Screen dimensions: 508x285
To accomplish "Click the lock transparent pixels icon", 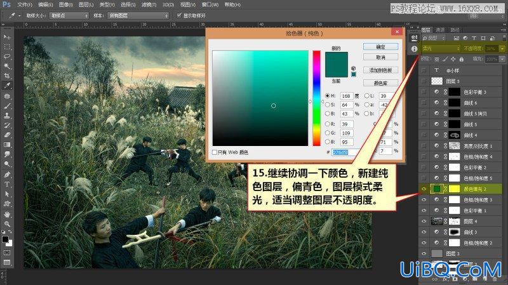I will 437,59.
